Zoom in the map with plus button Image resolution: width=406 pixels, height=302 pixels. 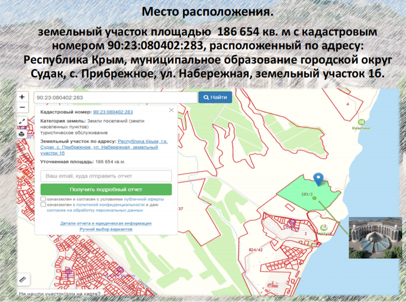[22, 97]
